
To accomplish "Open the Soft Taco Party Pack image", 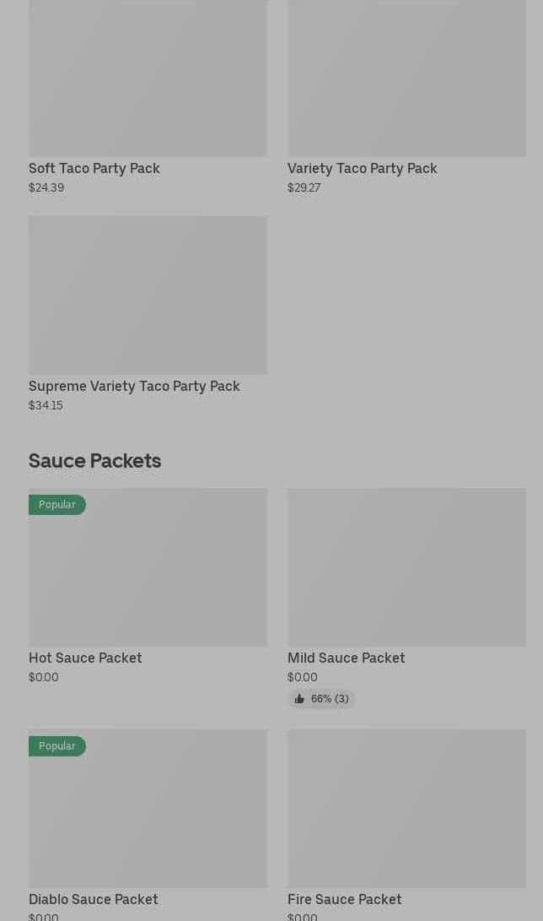I will 148,78.
